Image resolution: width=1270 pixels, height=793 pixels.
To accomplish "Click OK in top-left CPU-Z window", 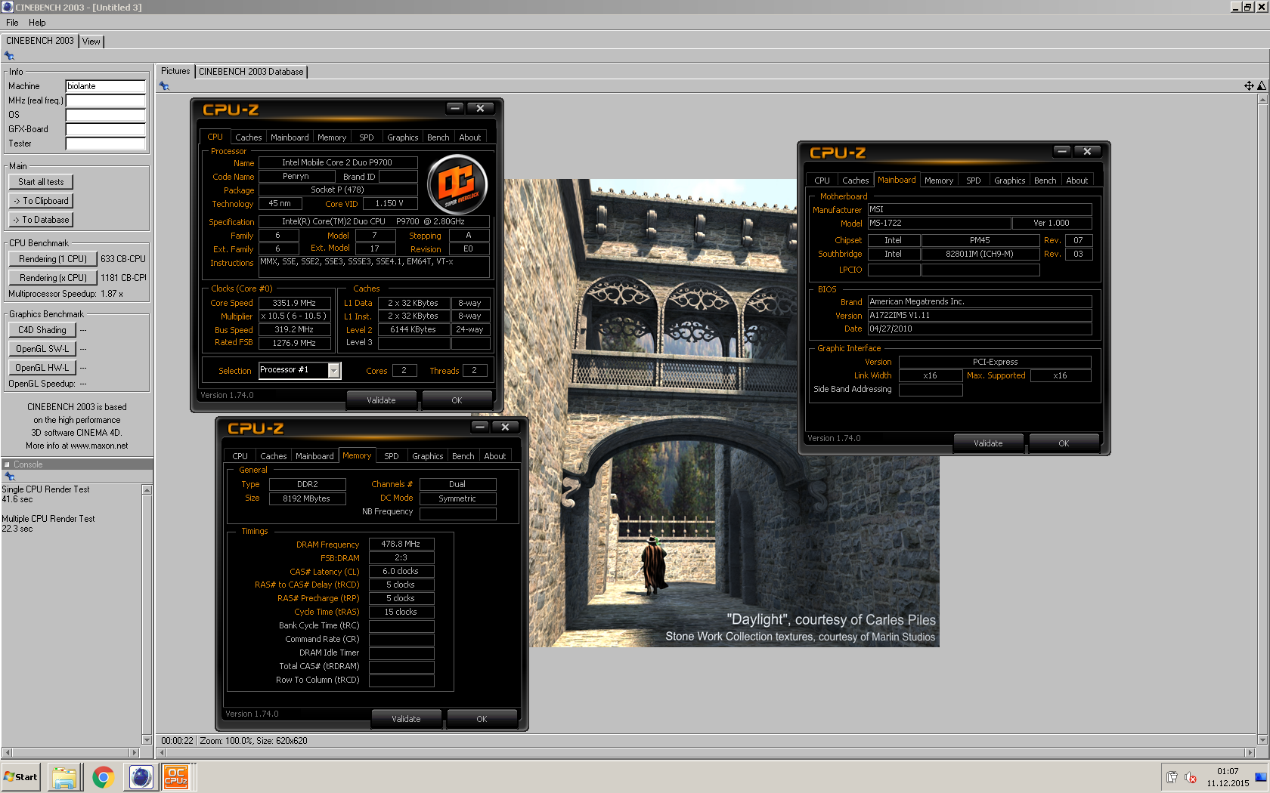I will tap(457, 400).
